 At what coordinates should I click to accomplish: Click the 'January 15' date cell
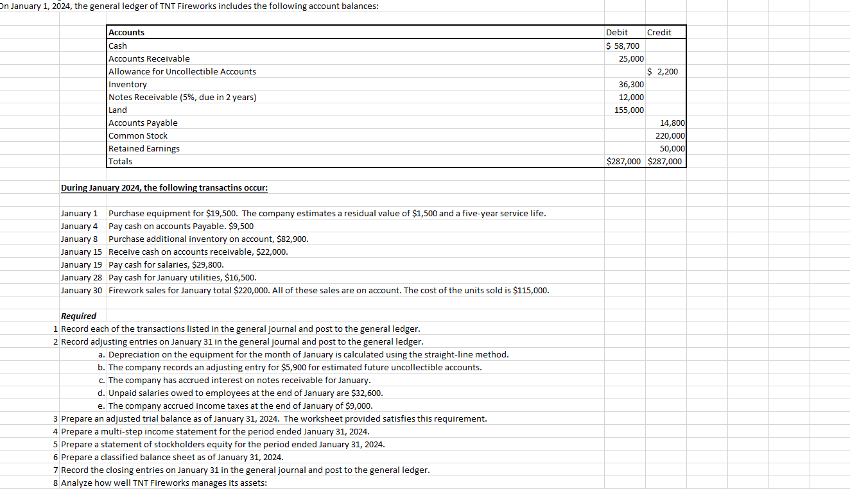82,252
